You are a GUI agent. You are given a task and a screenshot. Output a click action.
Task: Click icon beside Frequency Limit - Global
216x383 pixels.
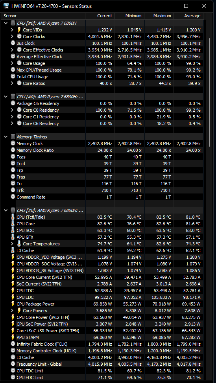pyautogui.click(x=13, y=364)
